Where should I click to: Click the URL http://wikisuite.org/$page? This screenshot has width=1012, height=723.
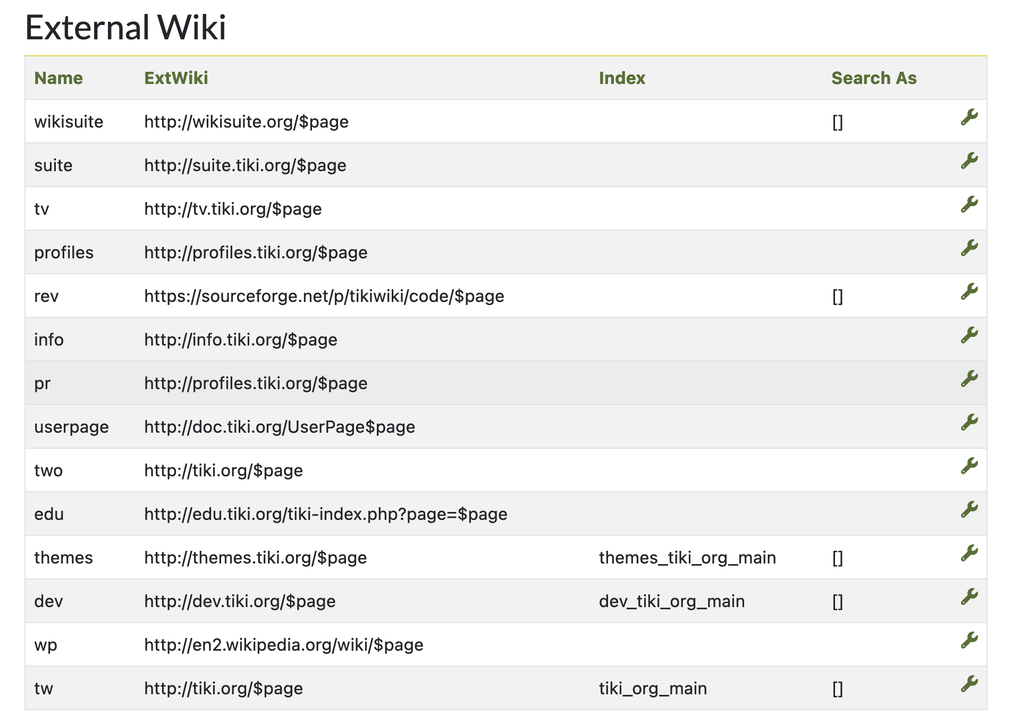tap(246, 122)
